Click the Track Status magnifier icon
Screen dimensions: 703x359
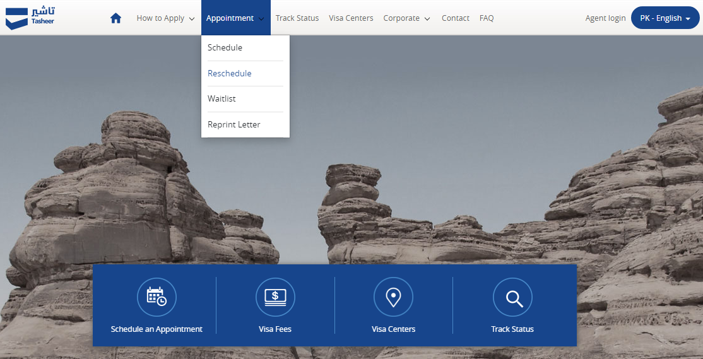point(512,297)
